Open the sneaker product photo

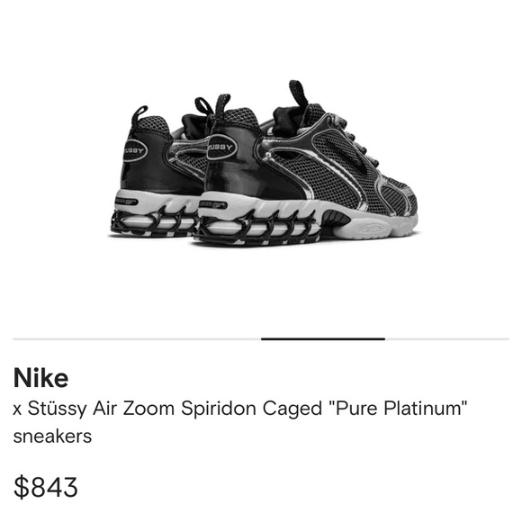[x=264, y=163]
